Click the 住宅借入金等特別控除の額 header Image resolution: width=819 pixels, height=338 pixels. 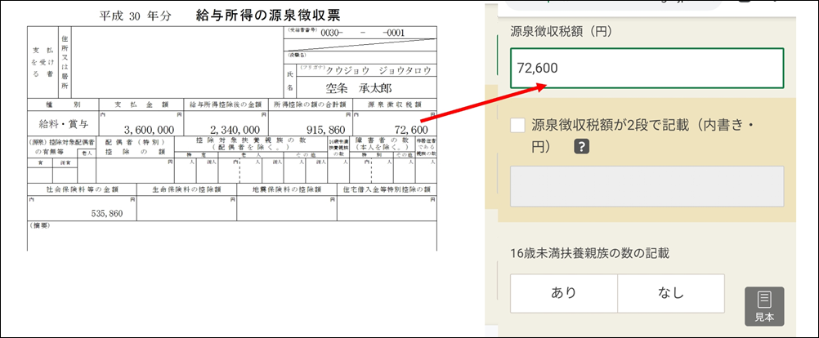387,189
